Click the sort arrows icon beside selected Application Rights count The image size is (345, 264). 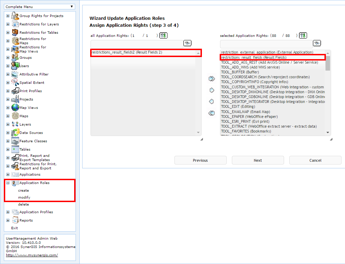pyautogui.click(x=303, y=35)
